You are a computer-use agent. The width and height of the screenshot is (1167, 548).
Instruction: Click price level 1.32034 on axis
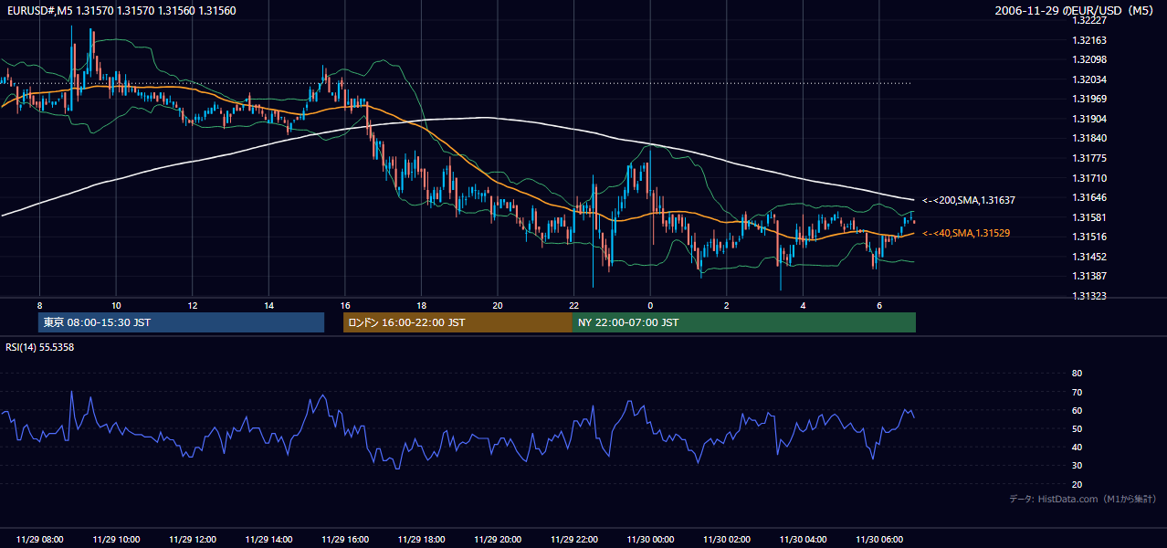click(x=1088, y=79)
